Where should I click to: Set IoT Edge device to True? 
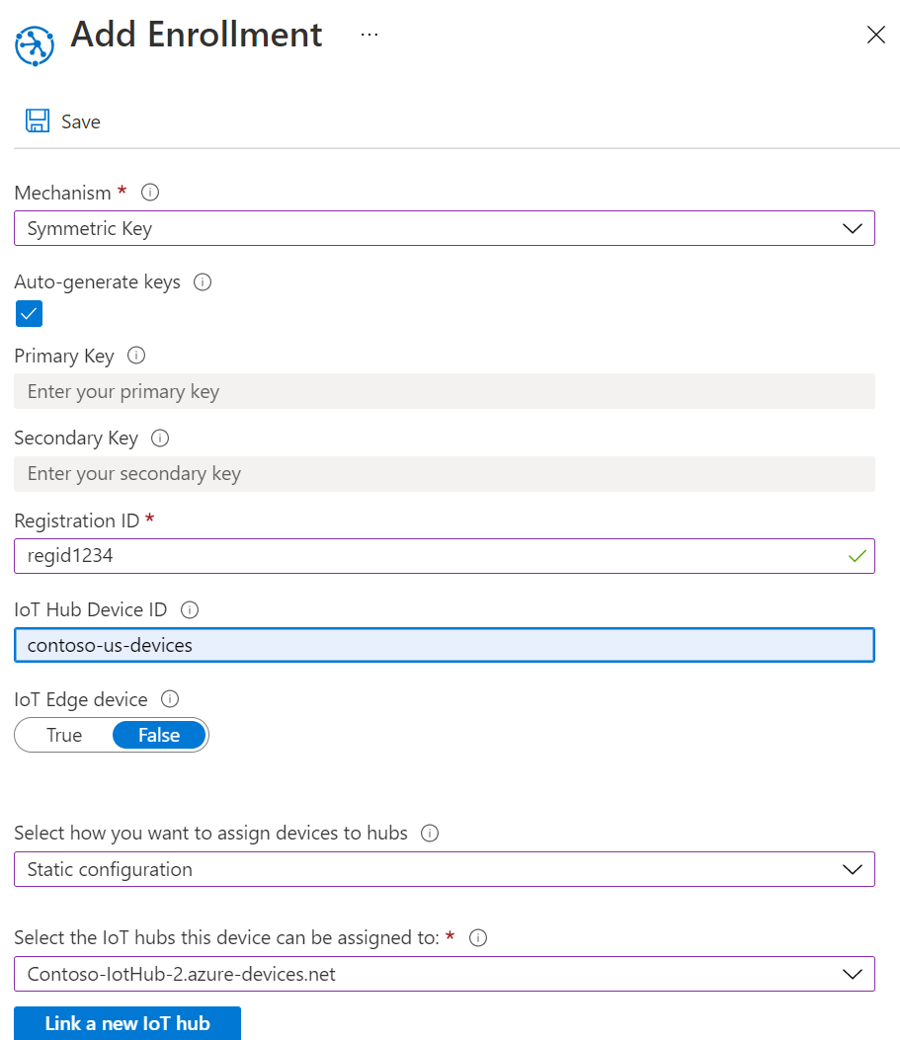pos(64,735)
